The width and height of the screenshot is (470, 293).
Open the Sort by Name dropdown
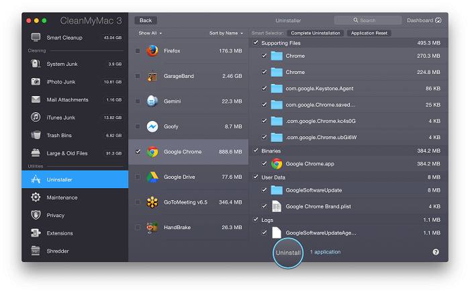[x=226, y=33]
